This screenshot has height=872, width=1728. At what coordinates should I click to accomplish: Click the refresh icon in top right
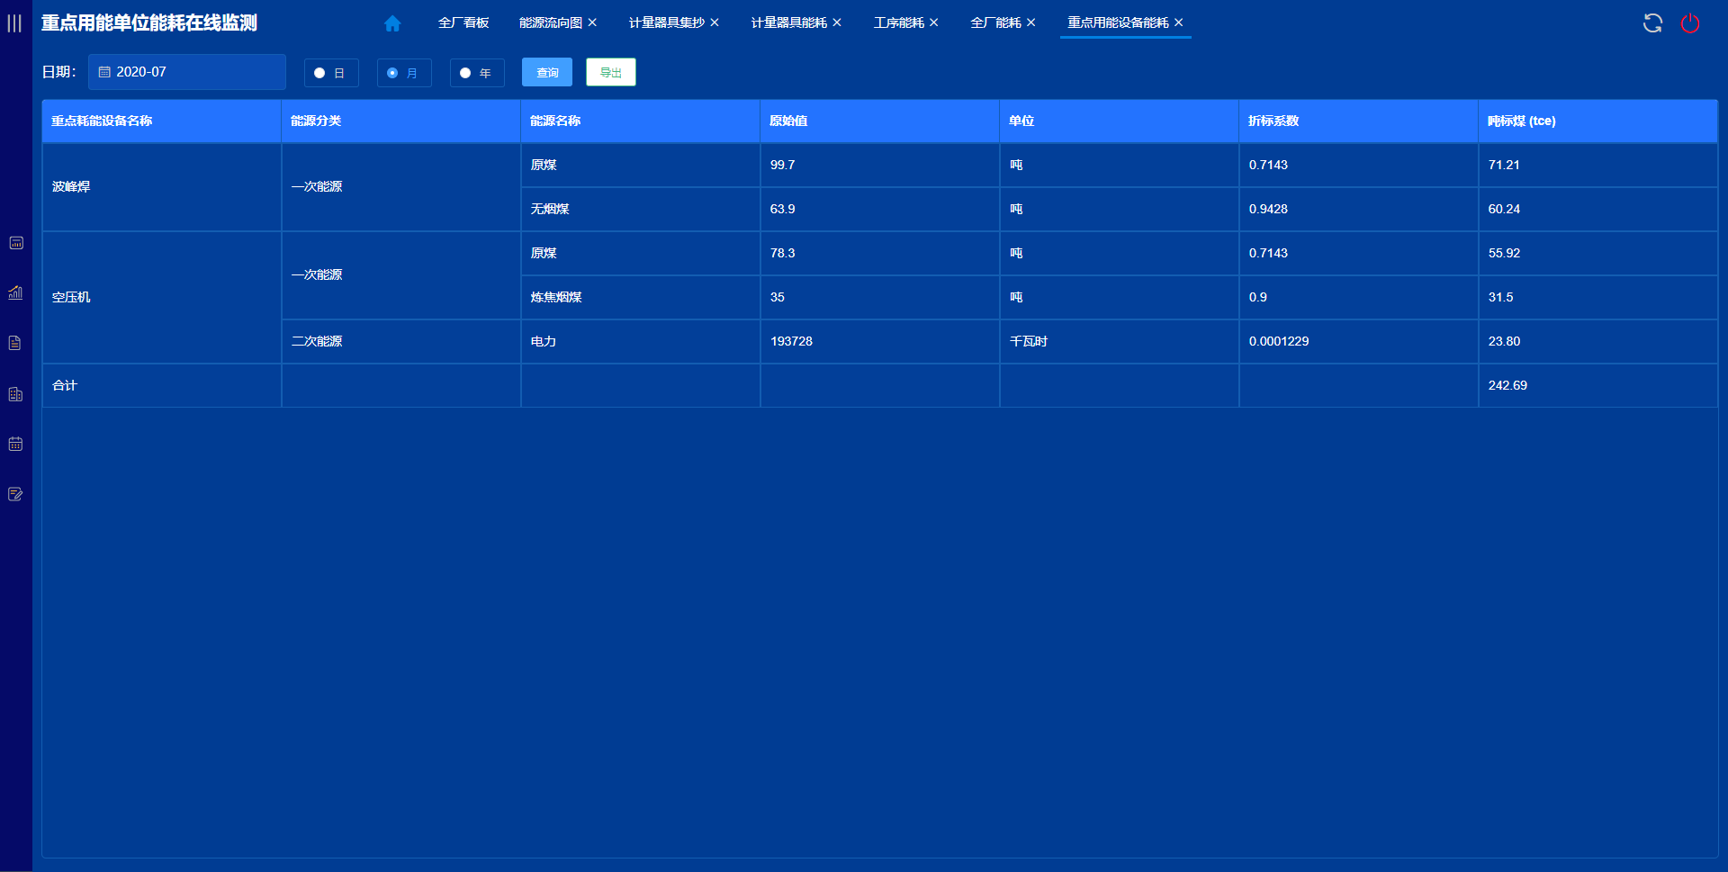[1652, 23]
